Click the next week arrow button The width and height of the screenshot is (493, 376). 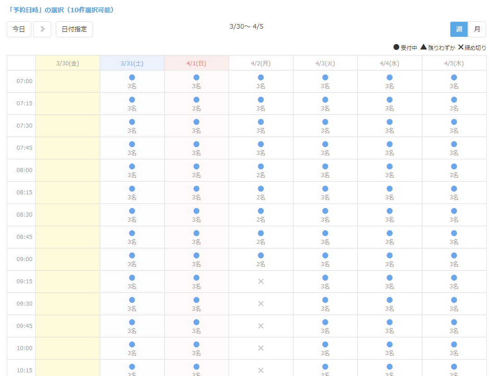42,29
